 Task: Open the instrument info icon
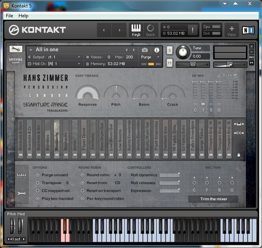[156, 50]
